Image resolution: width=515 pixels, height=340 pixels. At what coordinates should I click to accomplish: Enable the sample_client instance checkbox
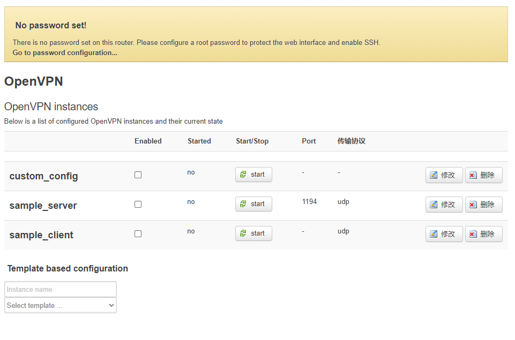(x=138, y=233)
